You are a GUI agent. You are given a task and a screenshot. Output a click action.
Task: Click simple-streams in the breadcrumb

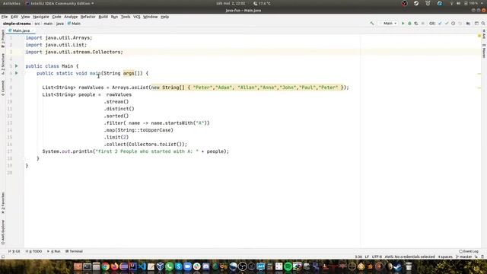(x=17, y=24)
